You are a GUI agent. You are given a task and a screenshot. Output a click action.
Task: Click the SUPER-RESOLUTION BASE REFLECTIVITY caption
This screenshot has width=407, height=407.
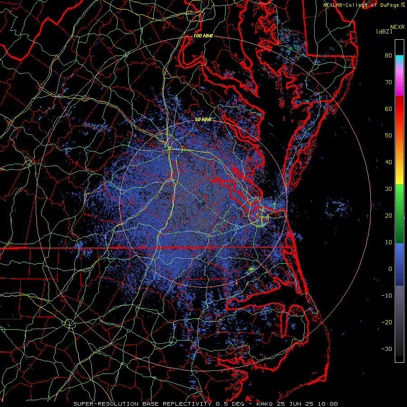coord(142,404)
